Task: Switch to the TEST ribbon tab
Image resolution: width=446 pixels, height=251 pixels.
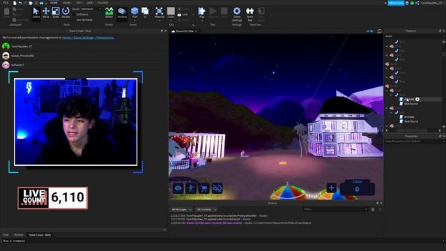Action: (79, 3)
